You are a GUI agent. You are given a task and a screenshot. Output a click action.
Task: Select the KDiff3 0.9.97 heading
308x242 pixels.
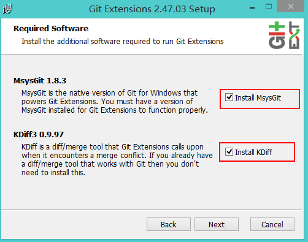[x=39, y=134]
